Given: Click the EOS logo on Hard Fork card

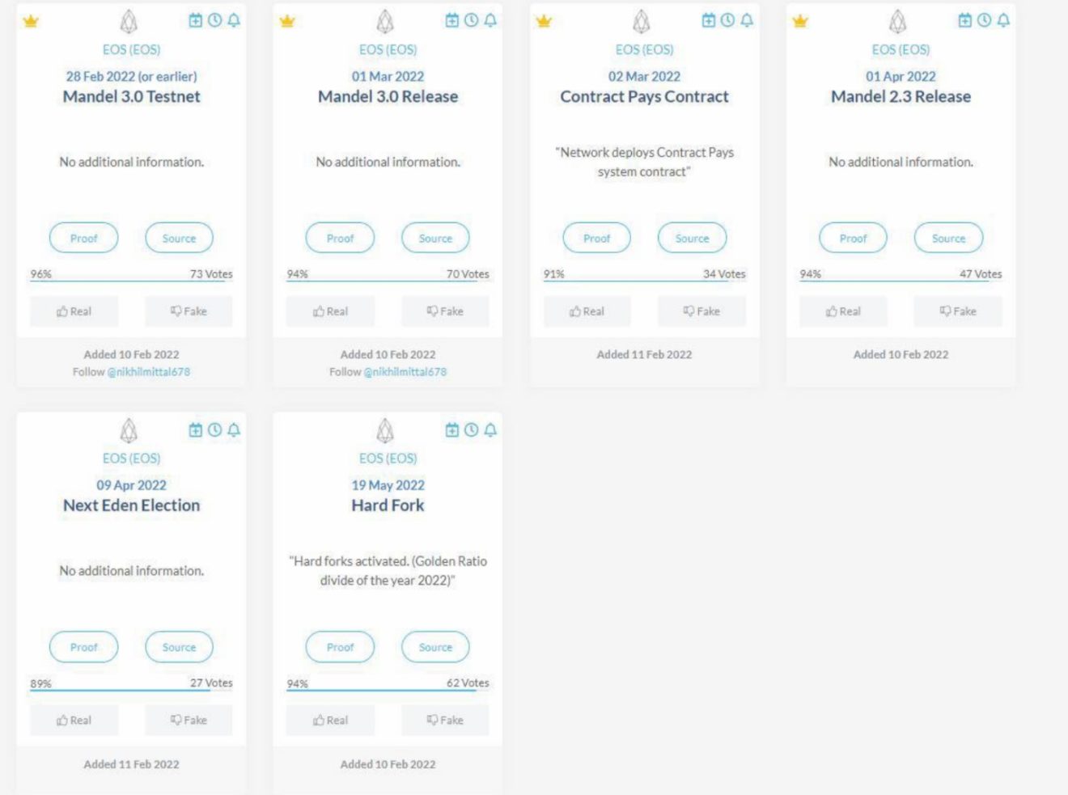Looking at the screenshot, I should coord(386,430).
